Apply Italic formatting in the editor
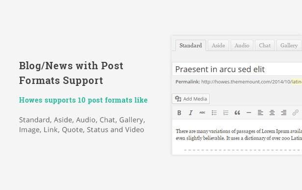 coord(191,112)
